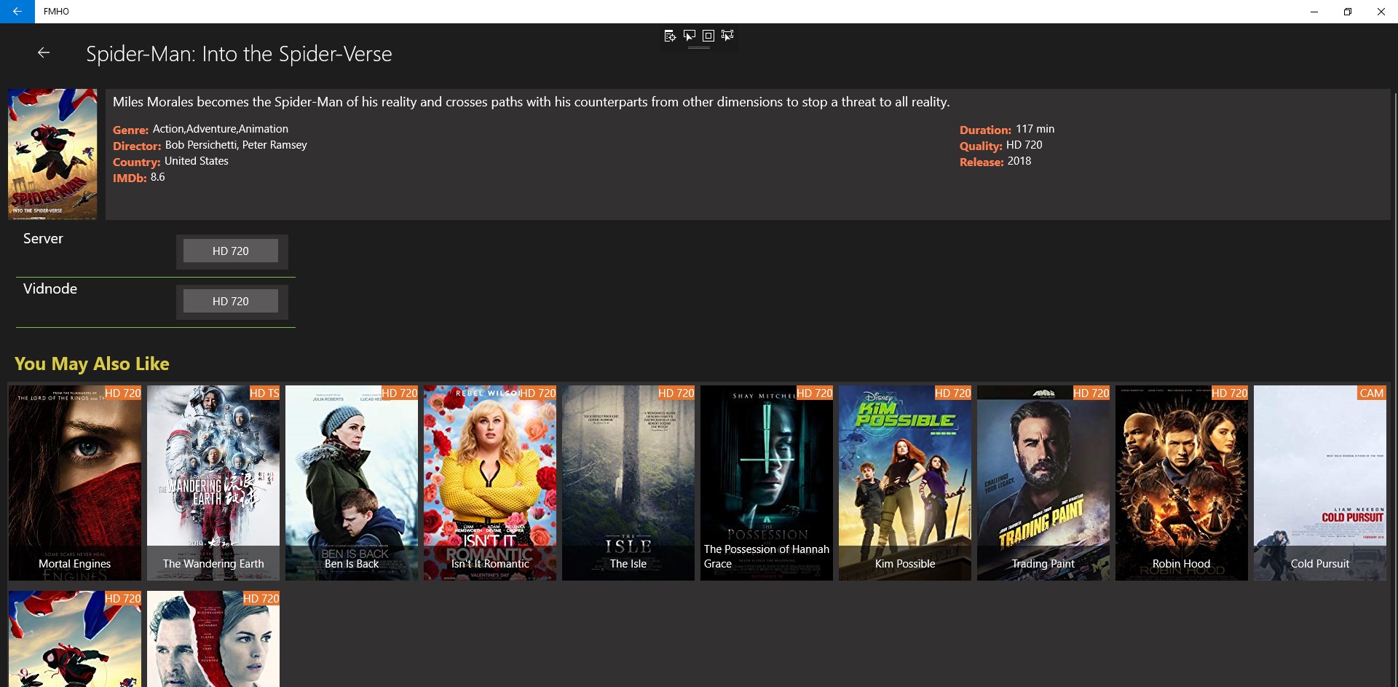The image size is (1398, 687).
Task: Collapse the debug toolbar via its grip handle
Action: click(699, 48)
